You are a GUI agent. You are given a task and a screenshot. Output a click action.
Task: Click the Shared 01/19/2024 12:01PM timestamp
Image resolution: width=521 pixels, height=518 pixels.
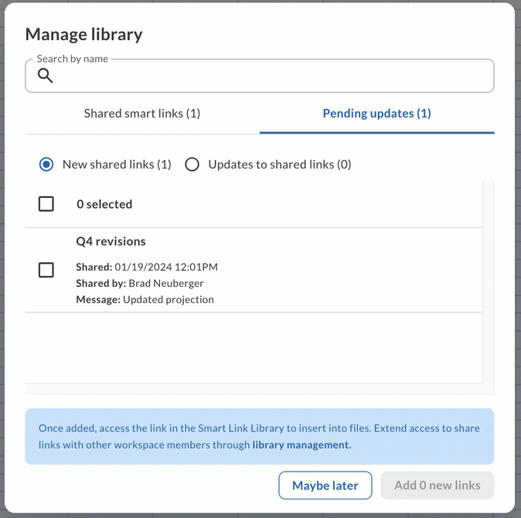[147, 268]
